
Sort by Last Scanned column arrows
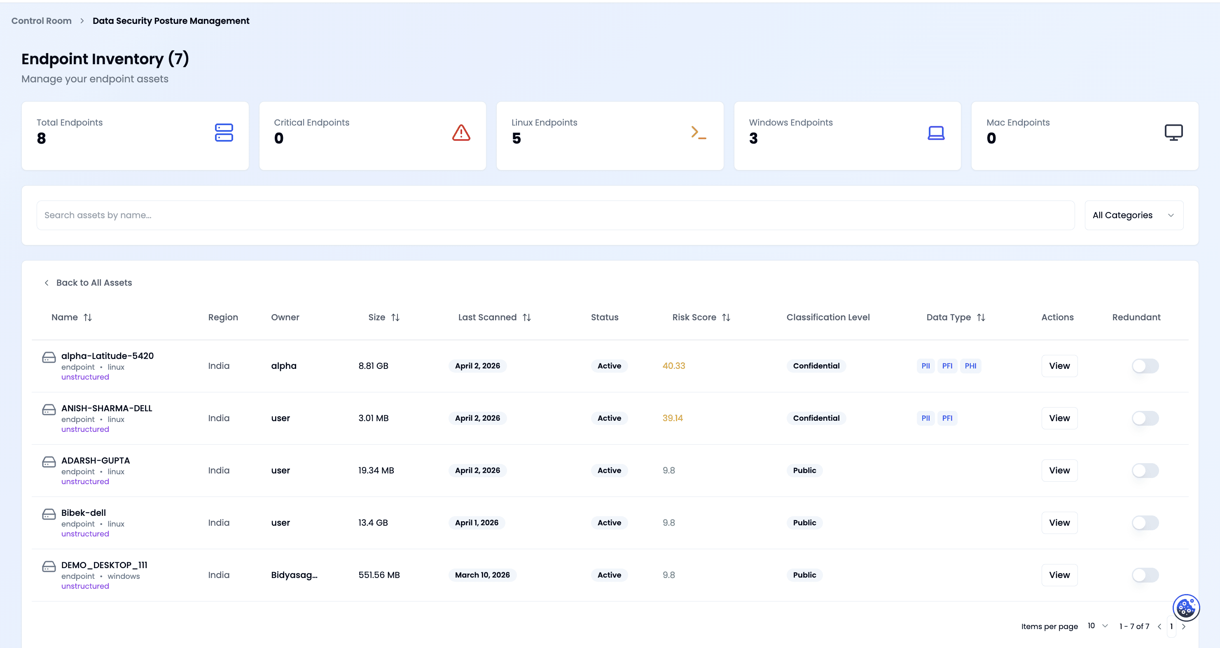pos(527,317)
